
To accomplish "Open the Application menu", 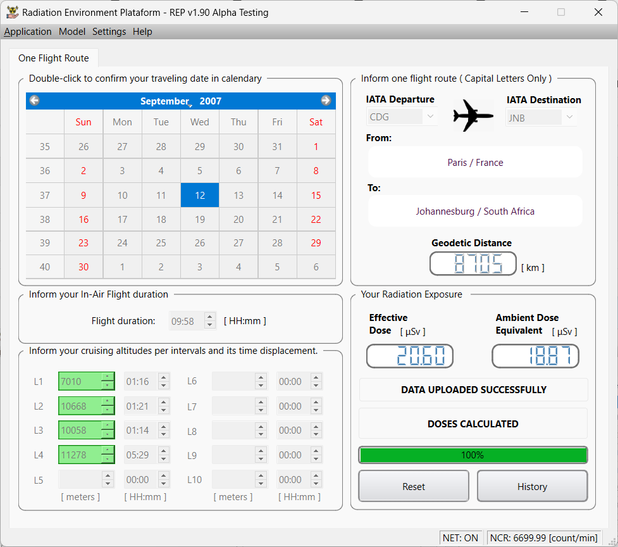I will tap(28, 32).
